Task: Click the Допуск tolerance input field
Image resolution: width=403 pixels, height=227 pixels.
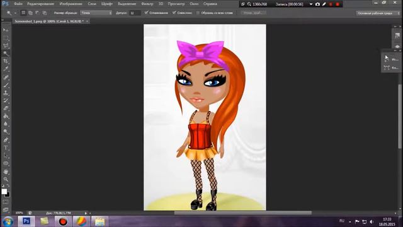Action: 135,13
